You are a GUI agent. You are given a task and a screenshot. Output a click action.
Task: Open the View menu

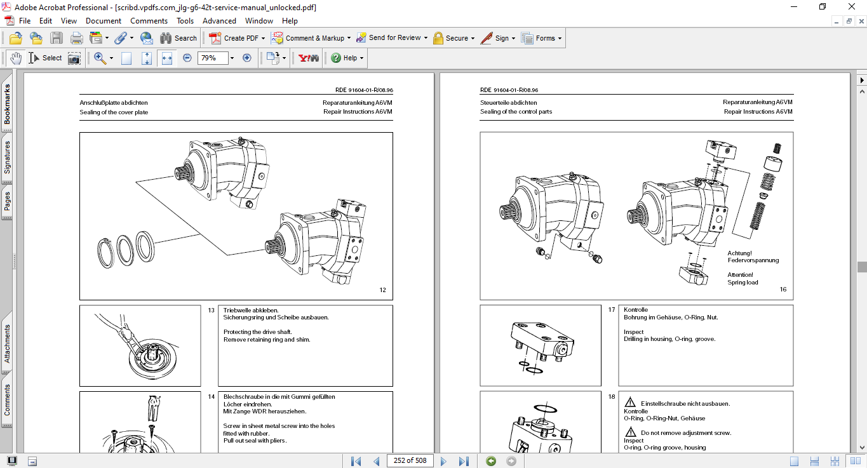(x=69, y=21)
